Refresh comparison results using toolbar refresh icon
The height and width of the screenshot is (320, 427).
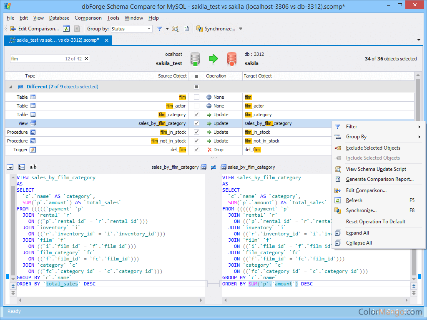tap(66, 29)
